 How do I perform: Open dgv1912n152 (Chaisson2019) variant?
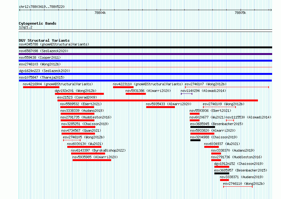tap(239, 164)
